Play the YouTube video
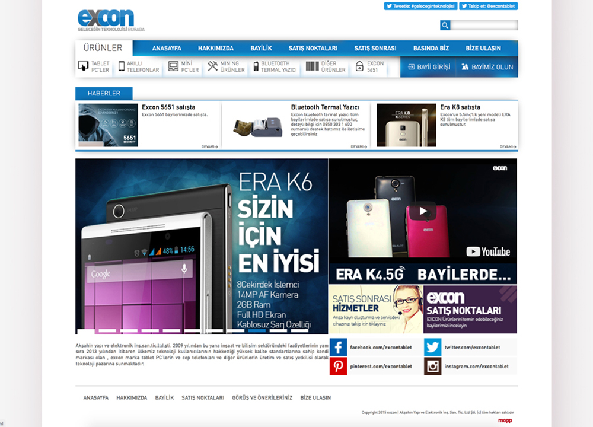This screenshot has width=593, height=427. (423, 211)
